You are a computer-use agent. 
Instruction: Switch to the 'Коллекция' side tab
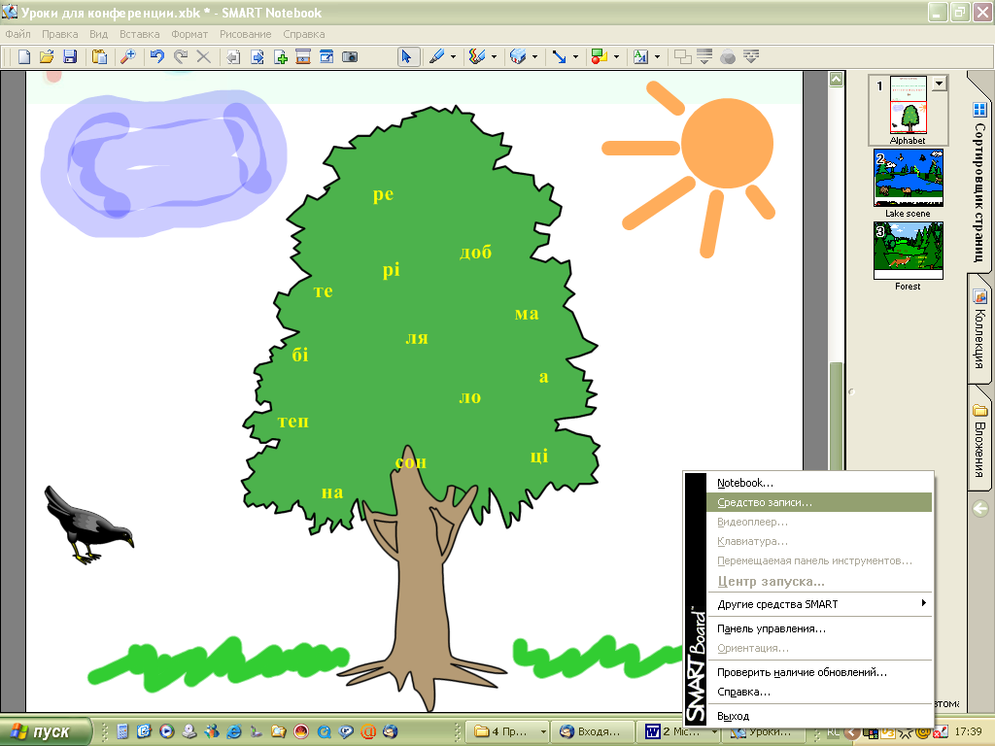point(979,332)
